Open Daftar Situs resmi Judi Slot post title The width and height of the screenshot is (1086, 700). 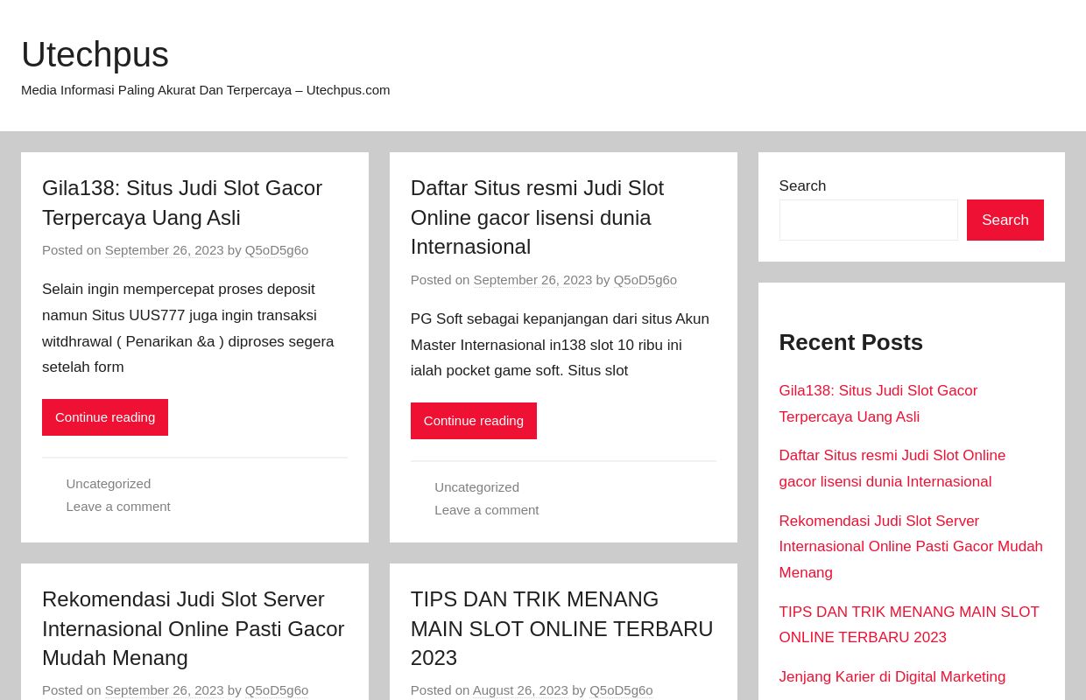pos(537,217)
